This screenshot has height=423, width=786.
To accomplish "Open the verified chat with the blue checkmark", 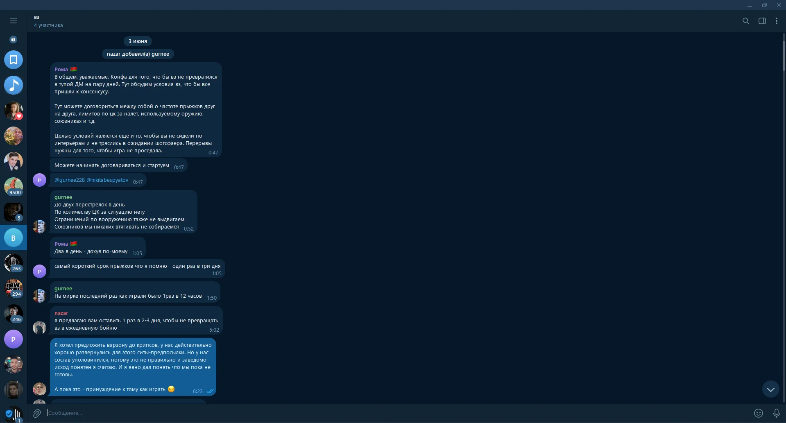I will pyautogui.click(x=14, y=414).
